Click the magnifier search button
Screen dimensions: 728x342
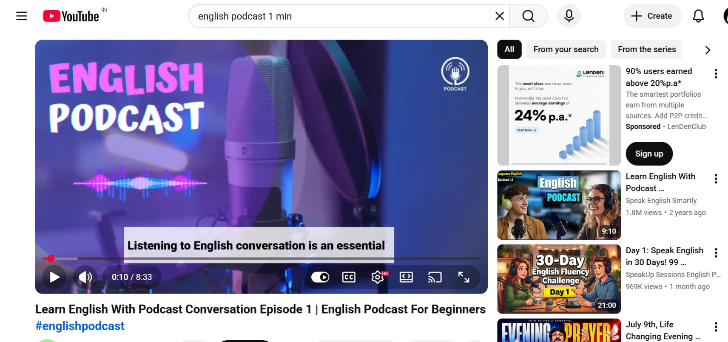click(528, 16)
